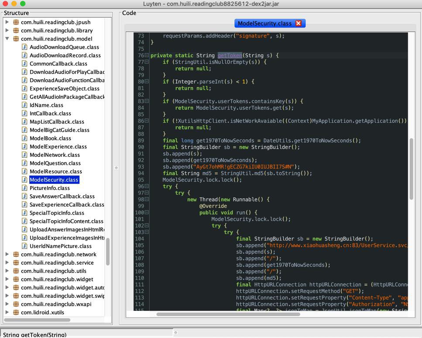Screen dimensions: 422x338
Task: Collapse the code block at line 100
Action: [147, 213]
